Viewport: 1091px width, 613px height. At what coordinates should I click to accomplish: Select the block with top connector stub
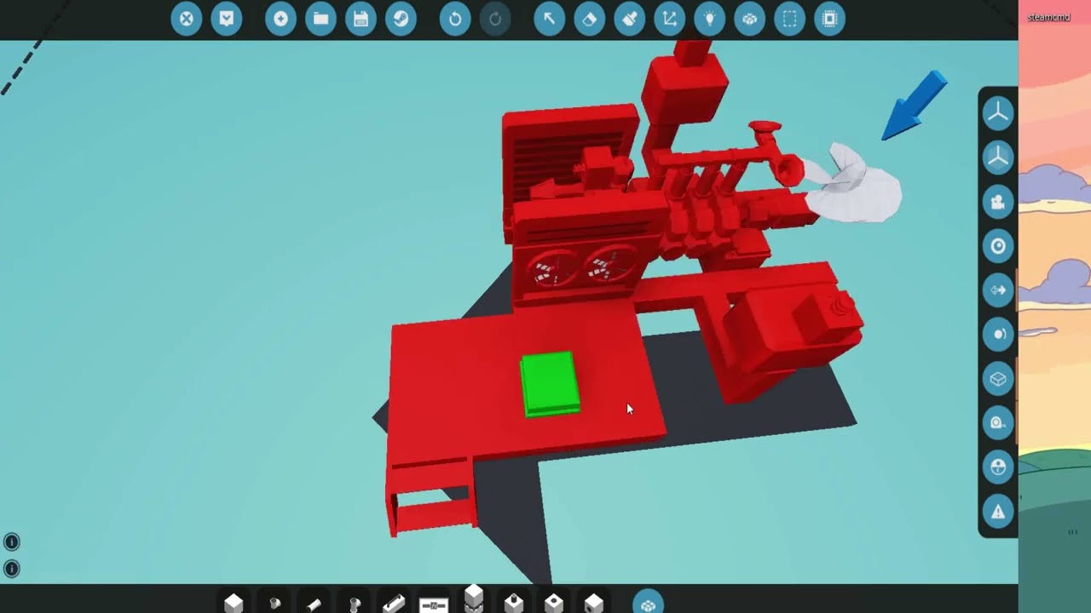pyautogui.click(x=514, y=603)
